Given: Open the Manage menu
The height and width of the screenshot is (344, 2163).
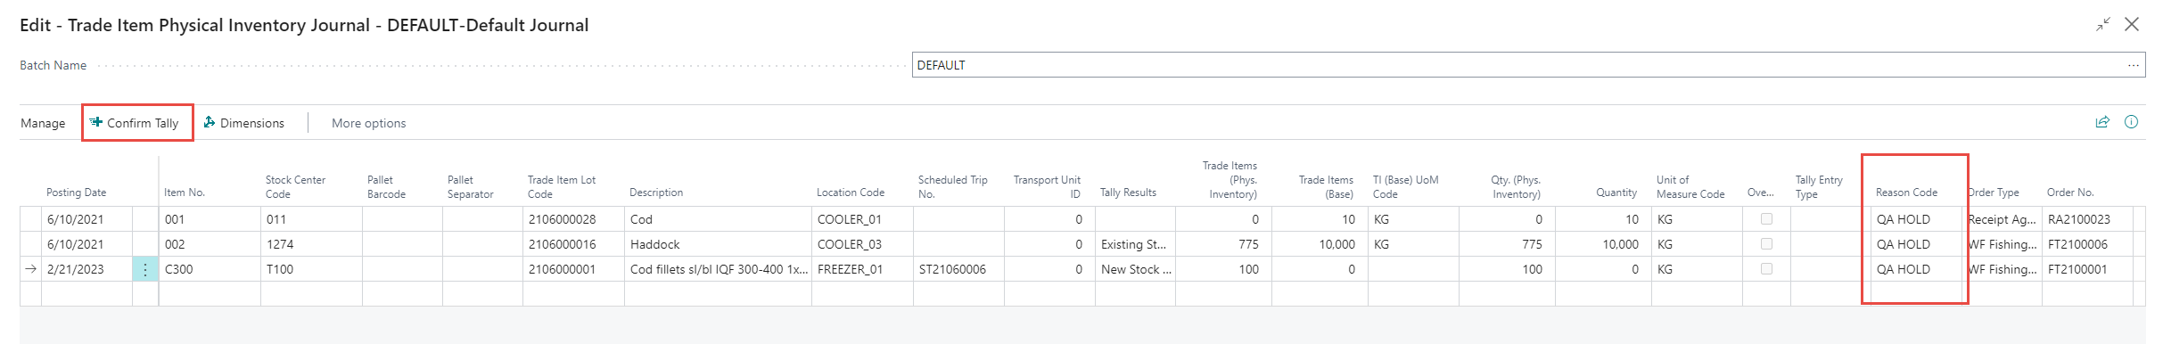Looking at the screenshot, I should tap(43, 123).
